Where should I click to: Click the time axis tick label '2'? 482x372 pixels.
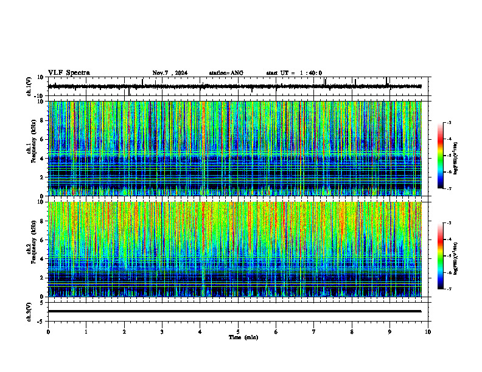(x=124, y=332)
